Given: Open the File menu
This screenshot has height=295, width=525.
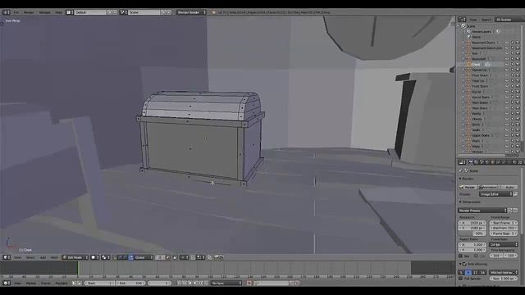Looking at the screenshot, I should 16,12.
